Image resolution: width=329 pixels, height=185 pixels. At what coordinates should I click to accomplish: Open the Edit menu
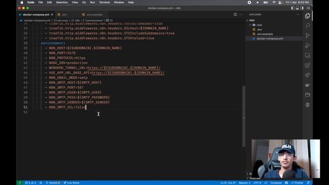click(49, 2)
